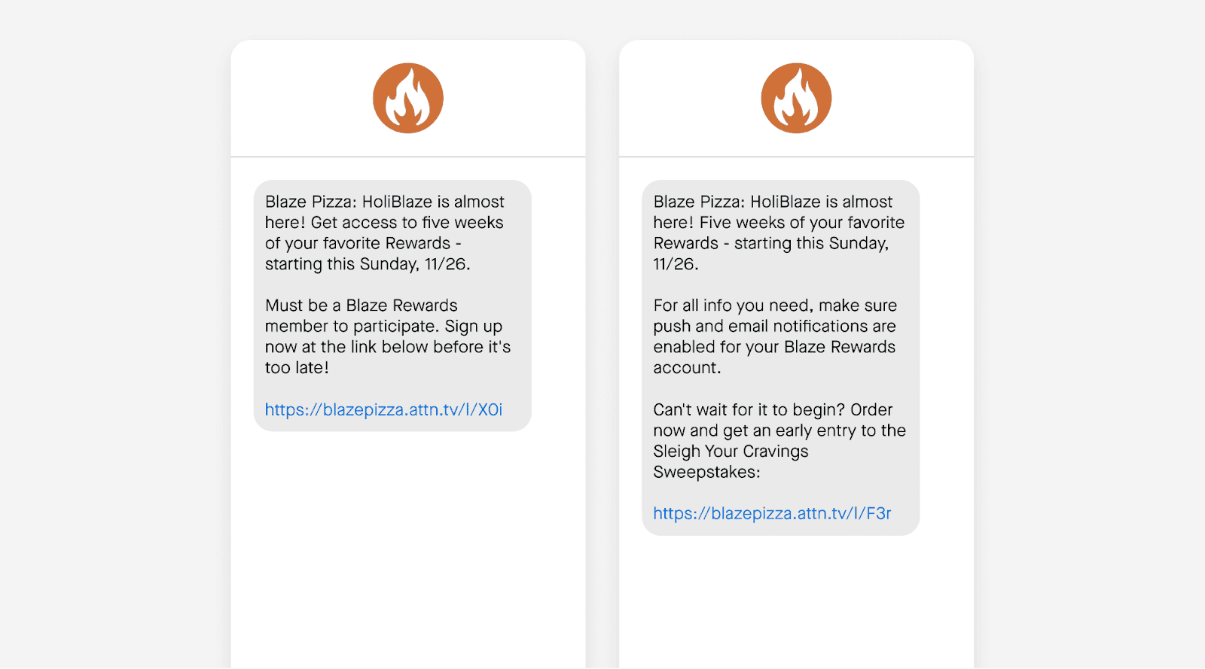Click '11/26.' date in the right message
The height and width of the screenshot is (669, 1205).
676,264
